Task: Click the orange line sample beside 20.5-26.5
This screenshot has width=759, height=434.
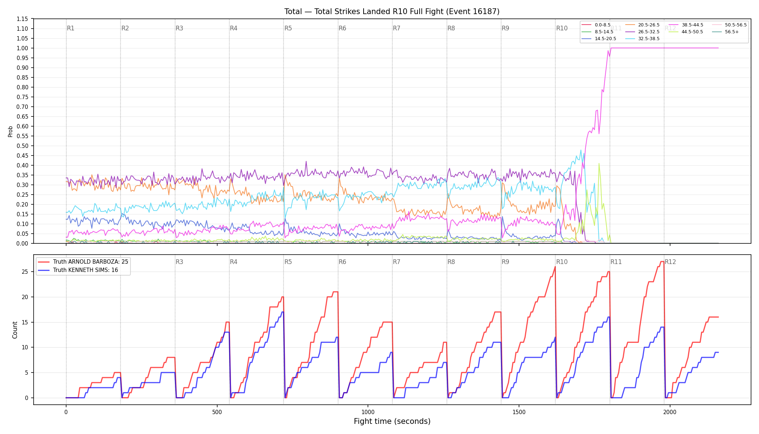Action: 630,25
